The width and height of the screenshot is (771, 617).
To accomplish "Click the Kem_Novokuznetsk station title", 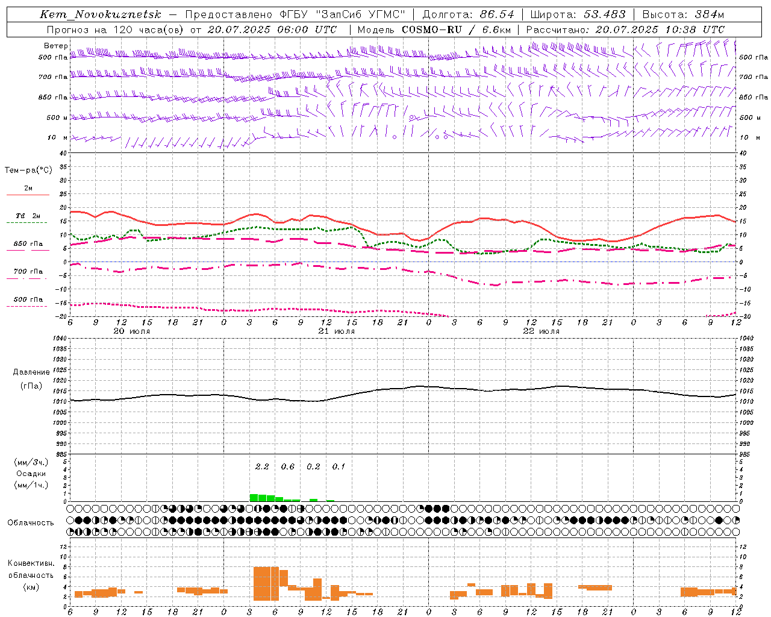I will coord(101,14).
